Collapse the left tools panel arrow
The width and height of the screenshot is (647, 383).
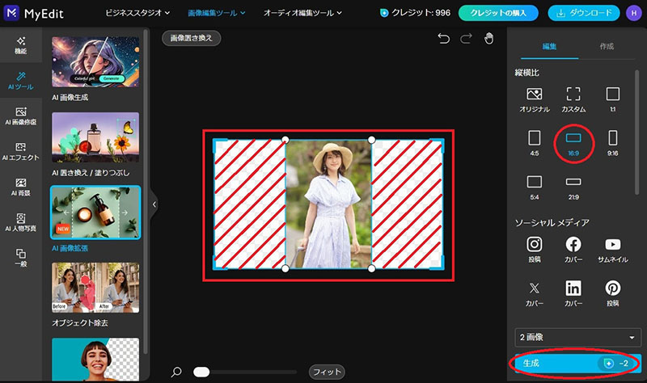click(154, 204)
